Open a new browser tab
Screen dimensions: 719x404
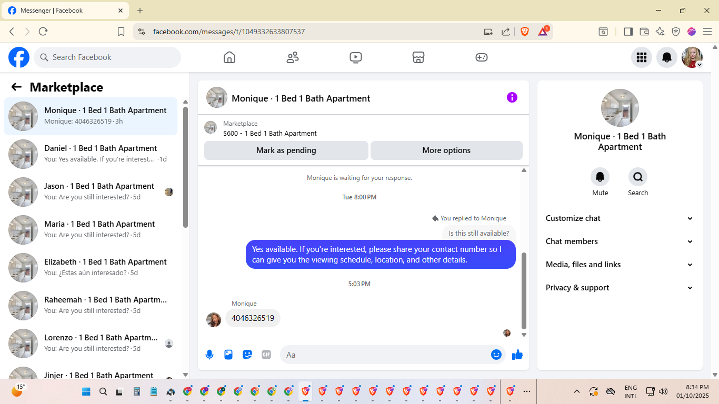coord(140,11)
